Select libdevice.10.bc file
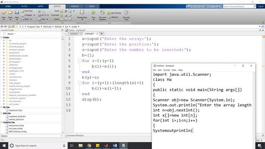The width and height of the screenshot is (265, 149). click(x=16, y=111)
